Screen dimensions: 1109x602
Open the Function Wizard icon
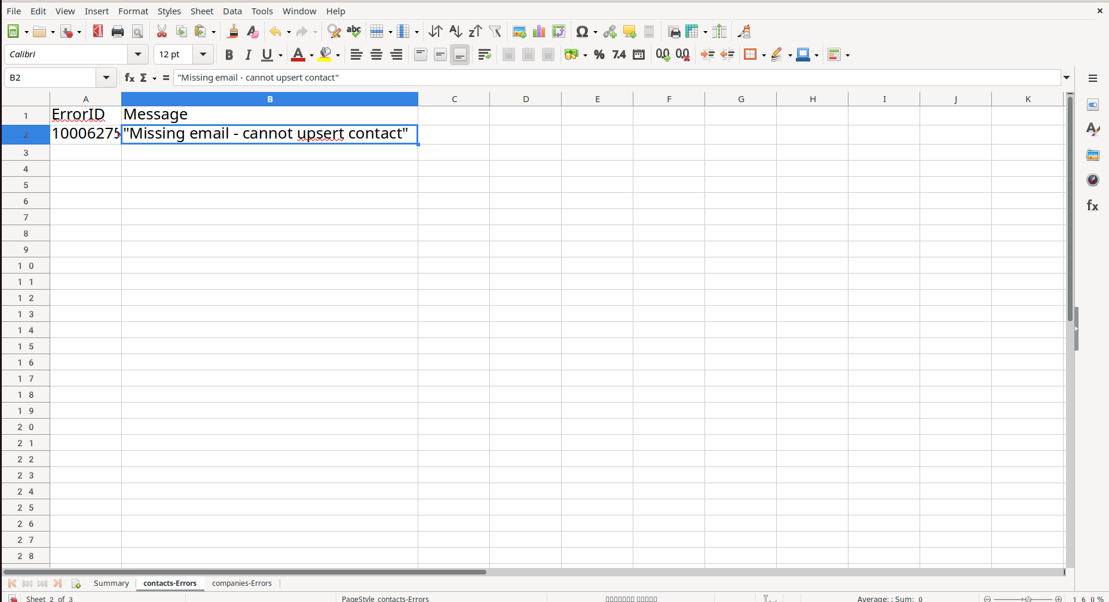tap(129, 78)
